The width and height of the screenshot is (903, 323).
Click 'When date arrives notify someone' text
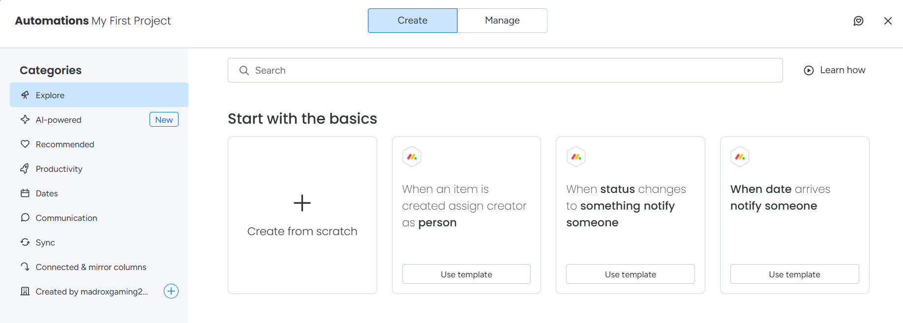pyautogui.click(x=781, y=197)
